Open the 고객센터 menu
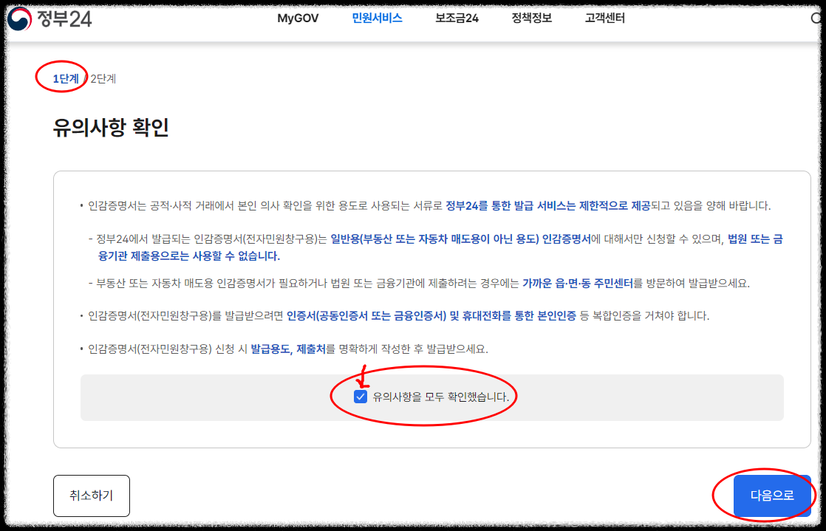This screenshot has height=531, width=826. (605, 18)
